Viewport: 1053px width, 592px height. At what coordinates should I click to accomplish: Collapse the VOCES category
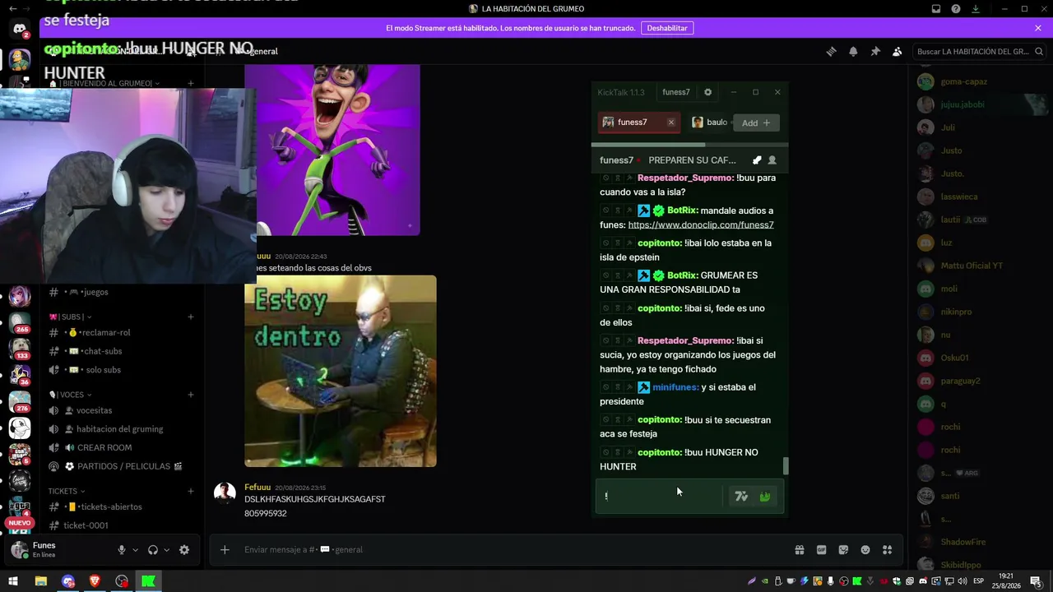coord(70,395)
